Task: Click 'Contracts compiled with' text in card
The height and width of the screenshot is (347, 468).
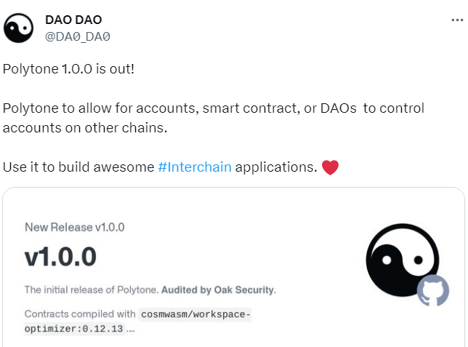Action: pos(80,314)
